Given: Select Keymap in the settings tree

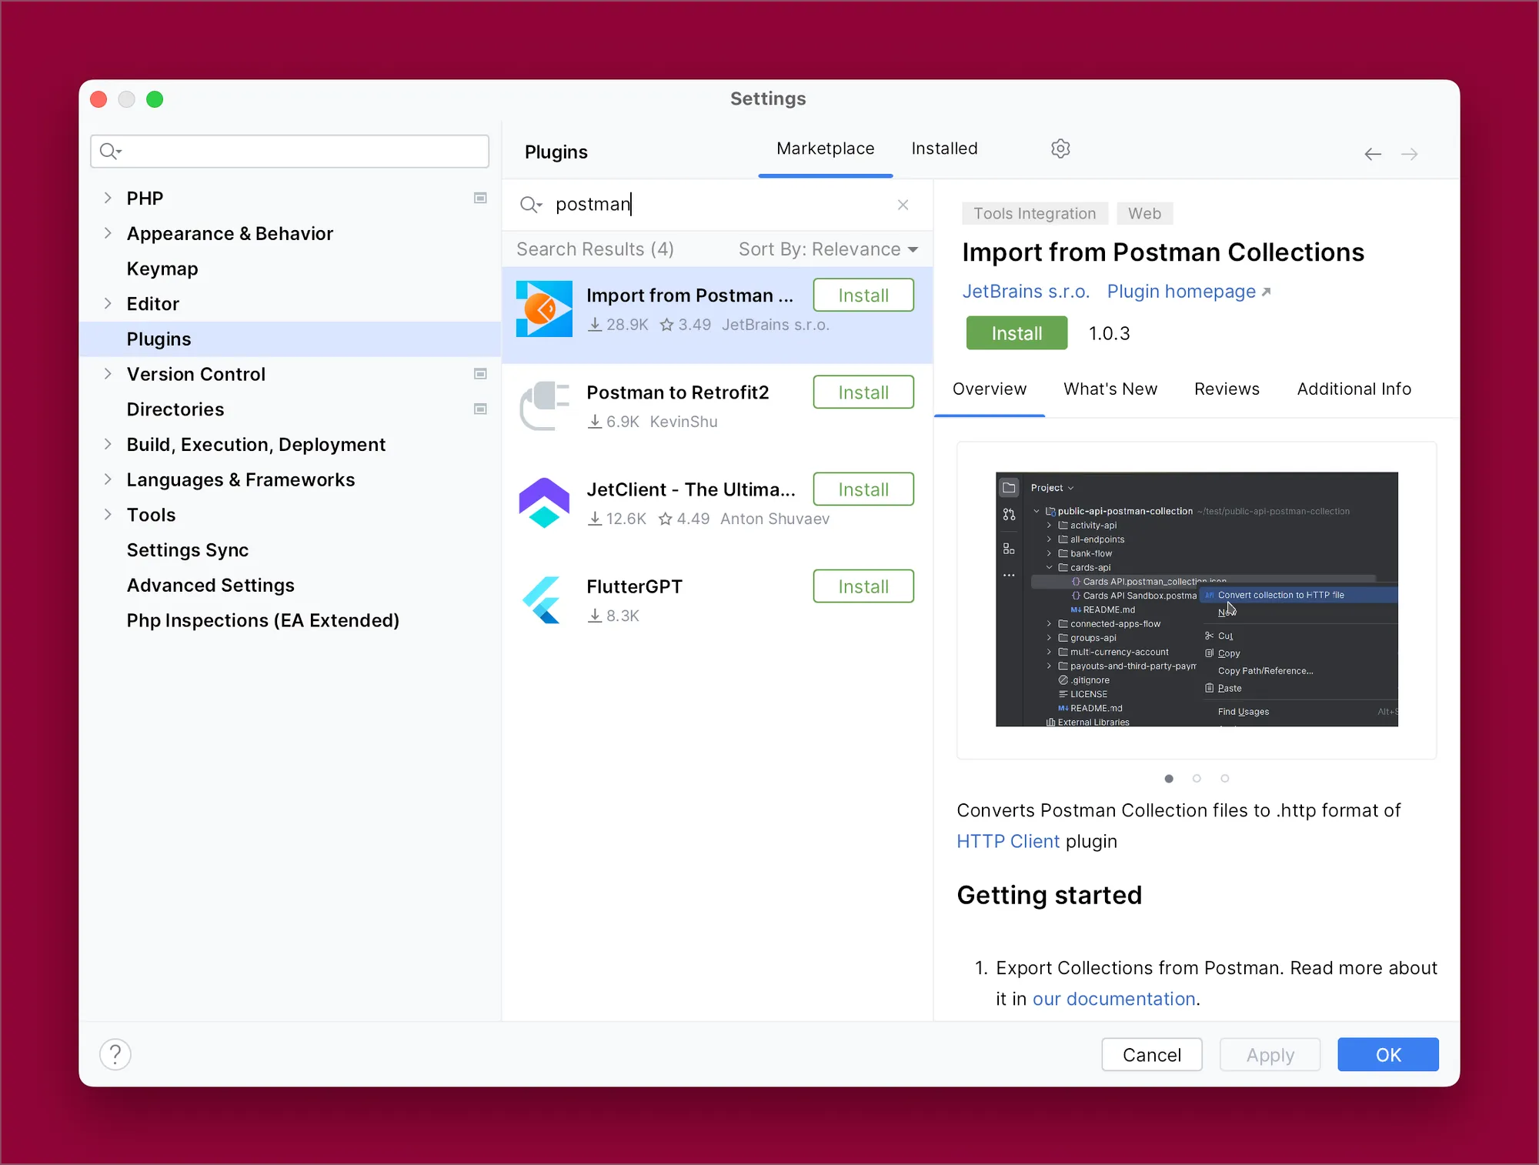Looking at the screenshot, I should point(162,269).
